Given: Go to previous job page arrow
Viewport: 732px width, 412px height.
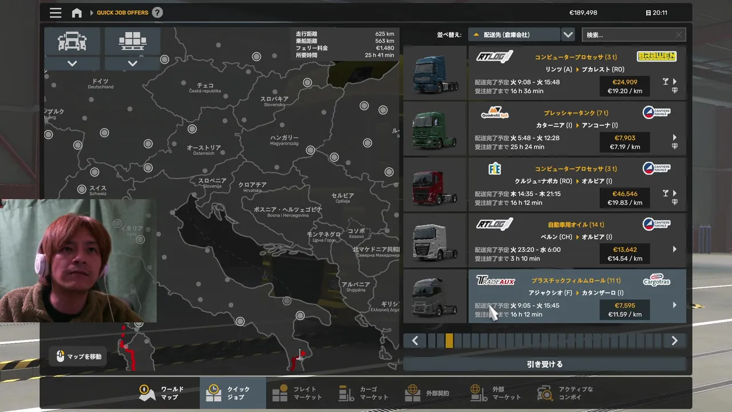Looking at the screenshot, I should [415, 341].
